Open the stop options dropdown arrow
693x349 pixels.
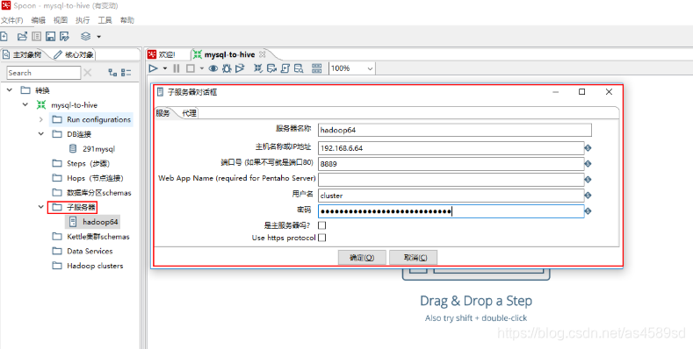click(x=201, y=68)
